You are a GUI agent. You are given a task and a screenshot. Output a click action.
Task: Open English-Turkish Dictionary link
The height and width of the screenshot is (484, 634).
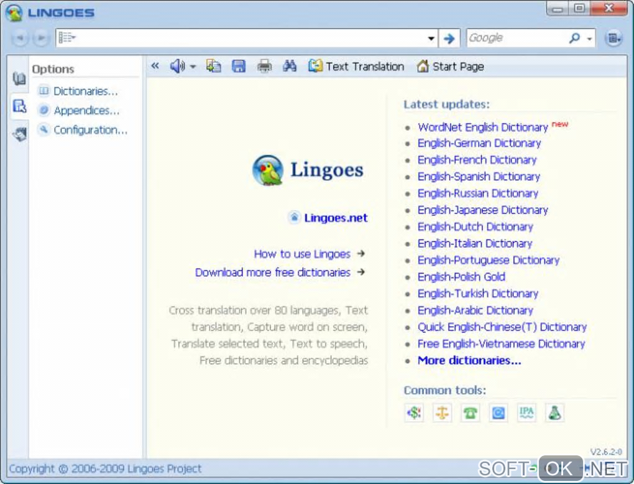point(478,294)
